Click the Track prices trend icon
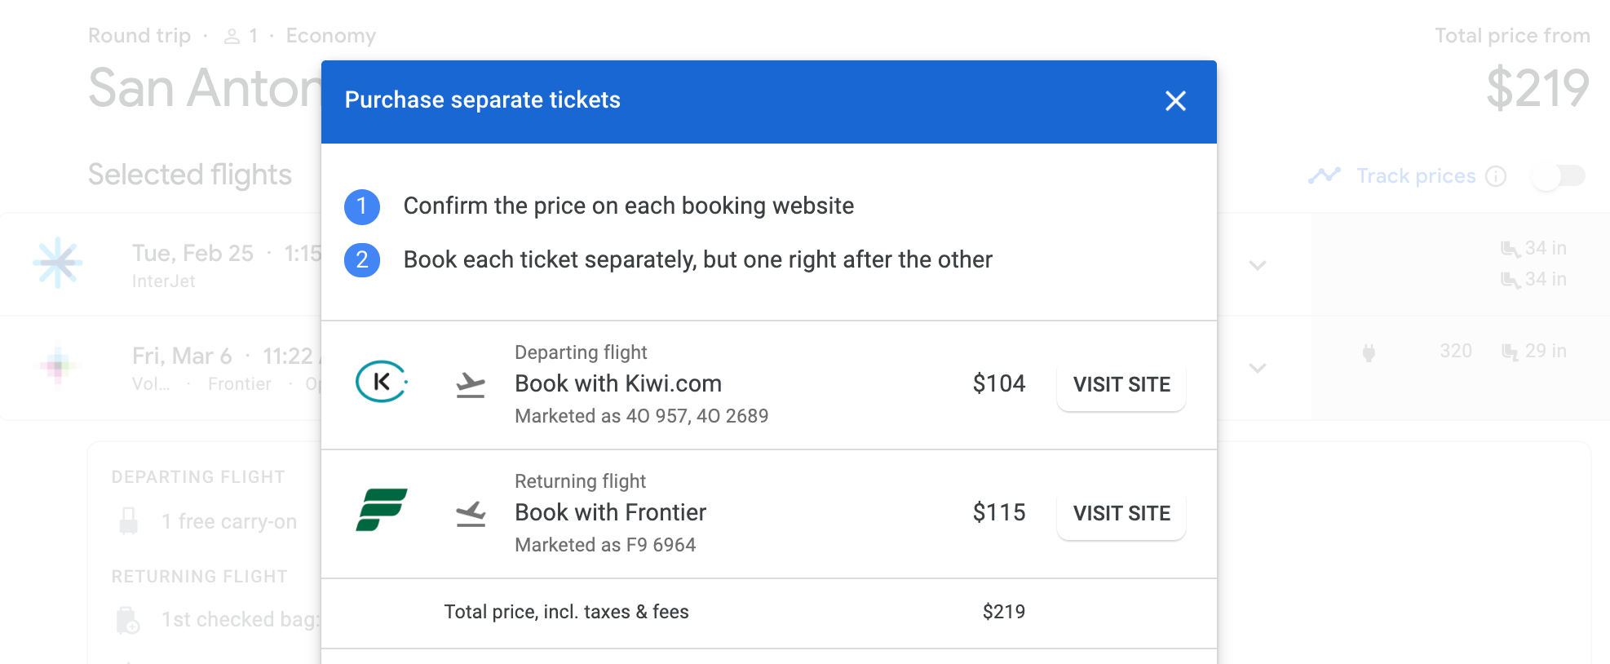The image size is (1610, 664). click(1324, 175)
